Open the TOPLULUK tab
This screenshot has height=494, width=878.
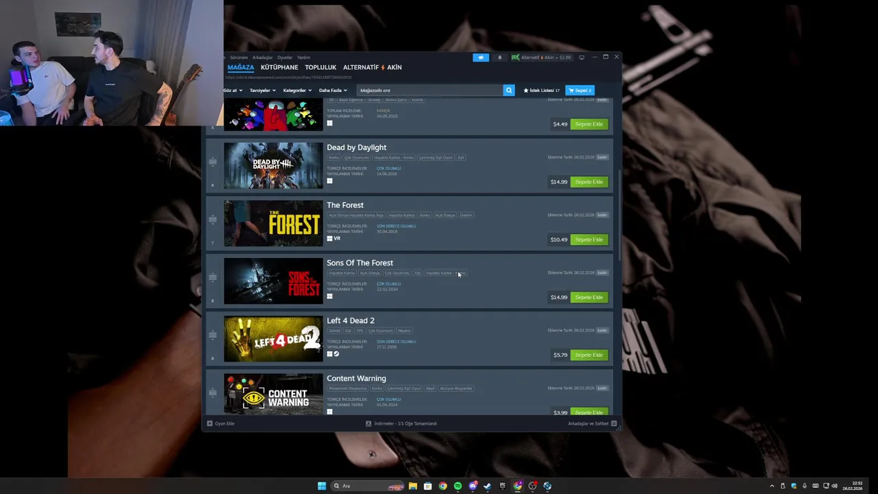tap(320, 67)
